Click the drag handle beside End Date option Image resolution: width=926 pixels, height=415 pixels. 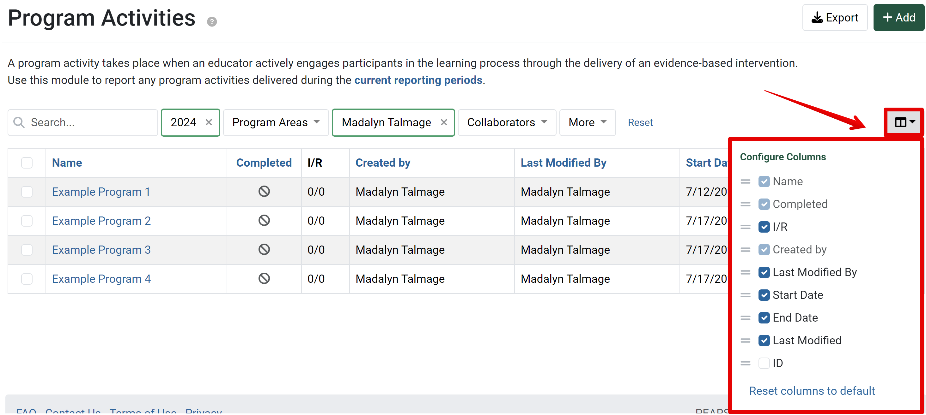click(x=745, y=318)
